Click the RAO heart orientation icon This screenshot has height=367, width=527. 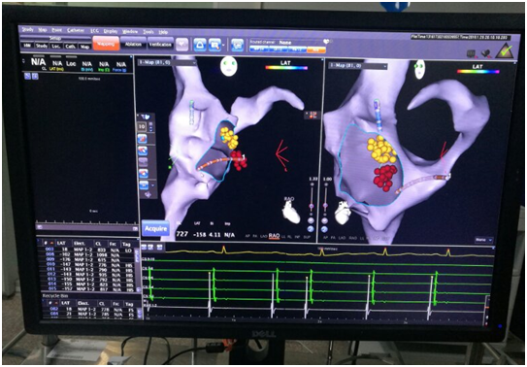coord(290,211)
